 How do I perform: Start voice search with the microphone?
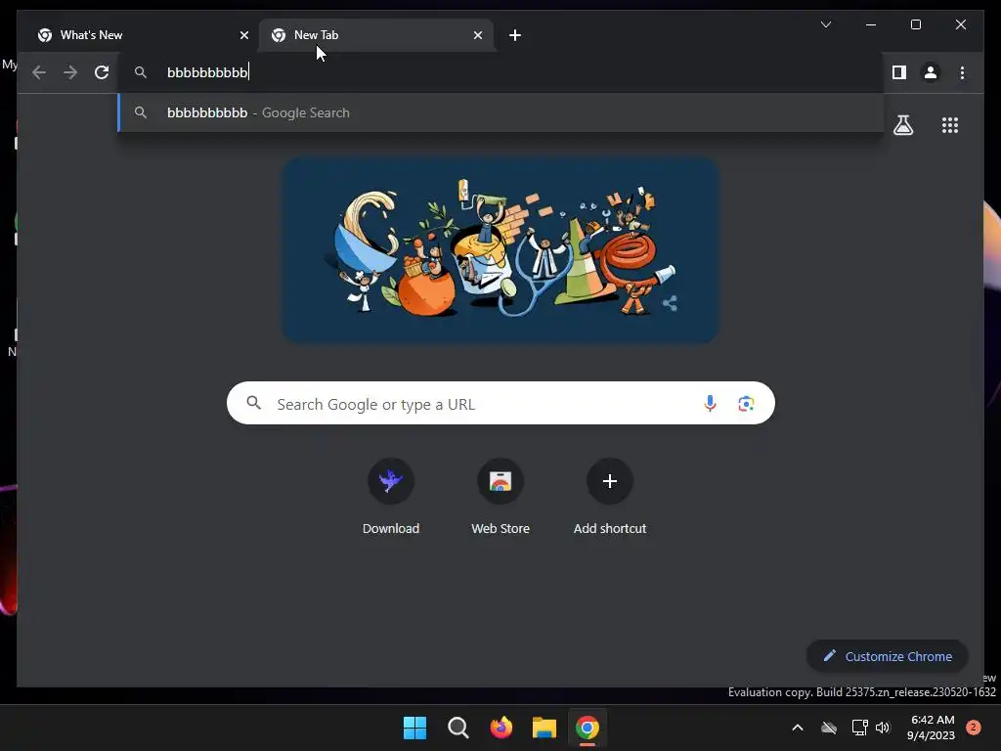[710, 404]
